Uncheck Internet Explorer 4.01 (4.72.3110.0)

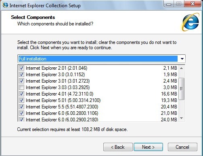pos(21,94)
